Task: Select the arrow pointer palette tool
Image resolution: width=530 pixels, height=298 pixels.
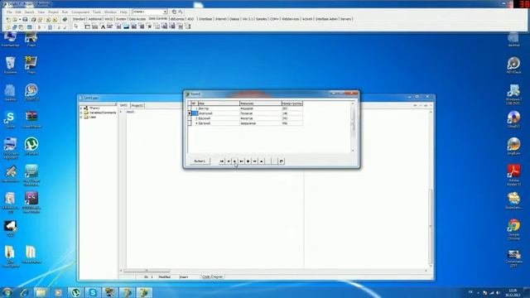Action: 76,26
